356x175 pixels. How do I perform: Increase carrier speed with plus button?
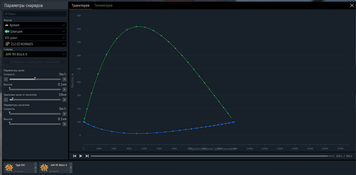(x=64, y=114)
